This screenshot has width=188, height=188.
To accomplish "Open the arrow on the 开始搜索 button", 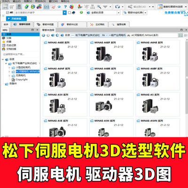I will click(x=24, y=19).
